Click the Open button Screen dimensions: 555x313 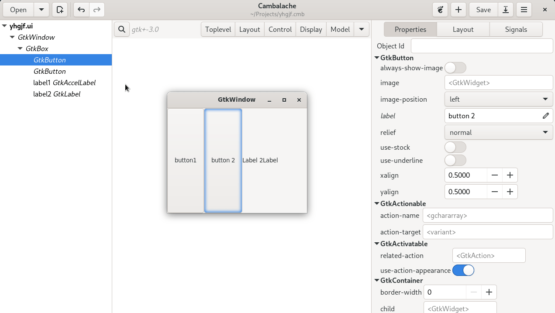tap(18, 10)
